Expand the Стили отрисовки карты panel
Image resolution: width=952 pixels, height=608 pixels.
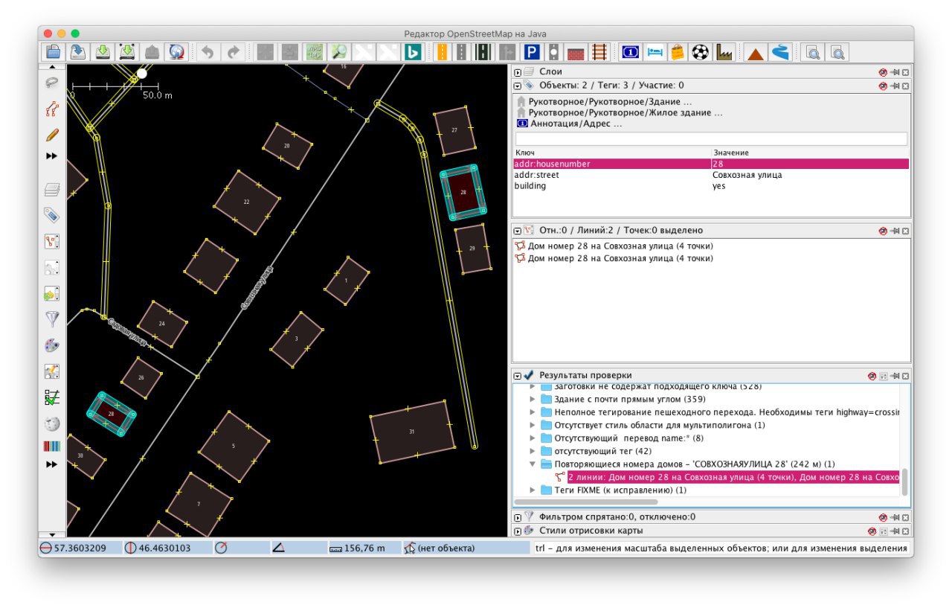[x=518, y=531]
